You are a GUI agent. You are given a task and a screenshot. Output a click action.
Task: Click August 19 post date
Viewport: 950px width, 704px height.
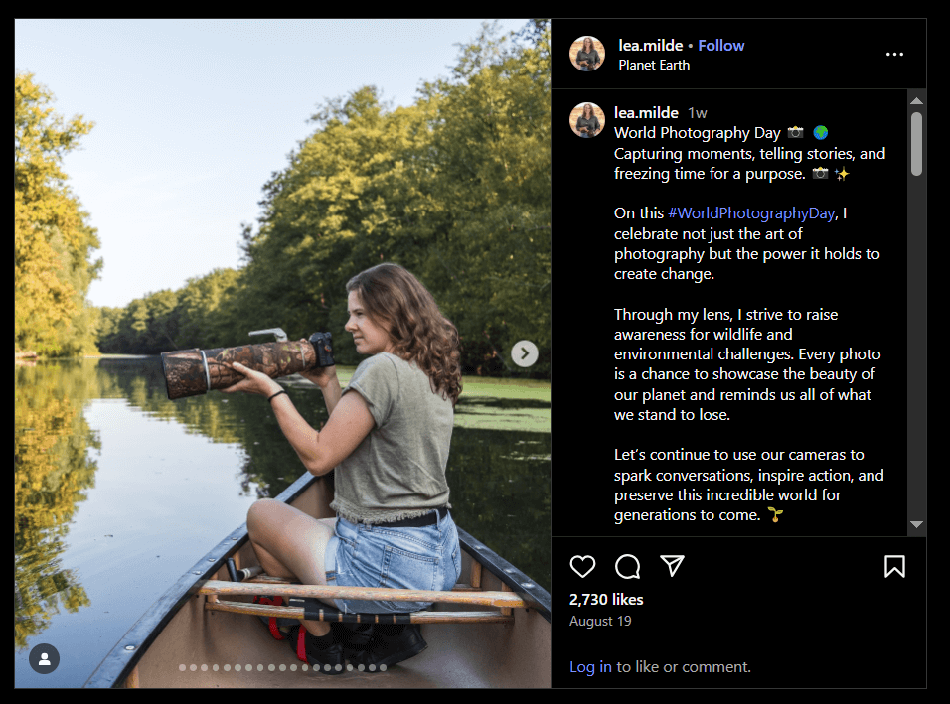[600, 622]
